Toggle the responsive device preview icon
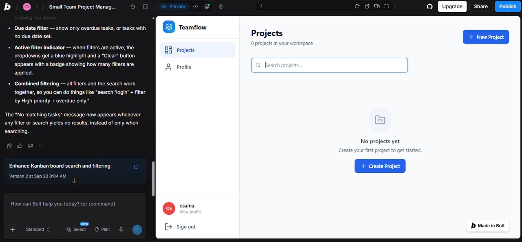522x242 pixels. click(377, 7)
